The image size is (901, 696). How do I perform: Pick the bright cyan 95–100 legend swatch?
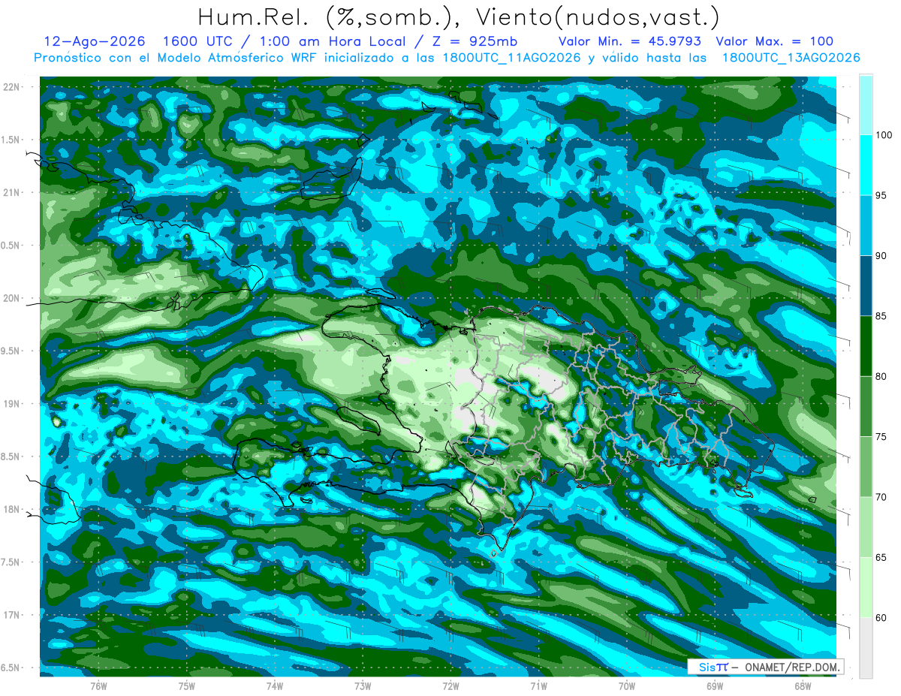(x=866, y=165)
